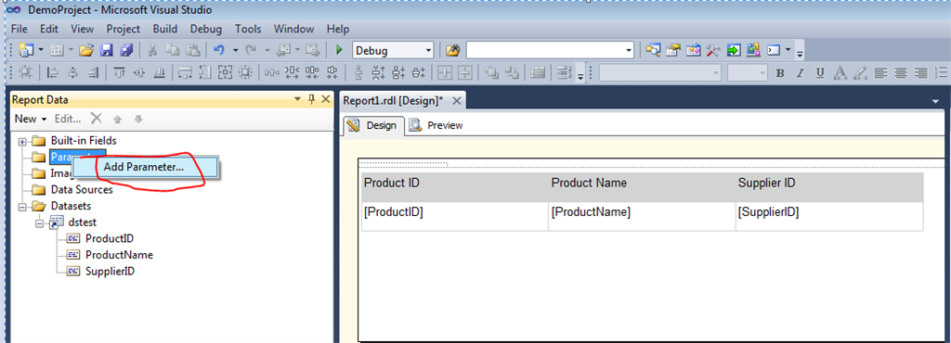Collapse the dstest dataset node
Viewport: 951px width, 343px height.
point(39,222)
